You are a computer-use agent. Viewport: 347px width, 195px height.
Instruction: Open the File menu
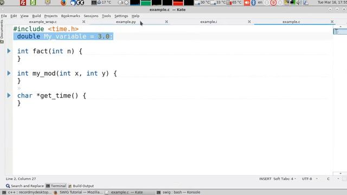[4, 16]
